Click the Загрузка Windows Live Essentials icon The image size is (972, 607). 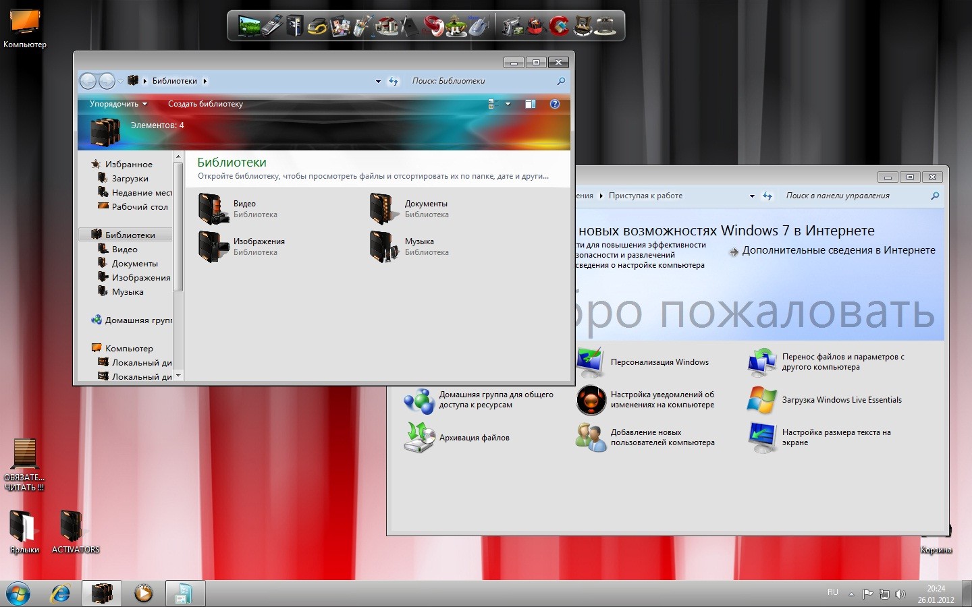tap(762, 400)
